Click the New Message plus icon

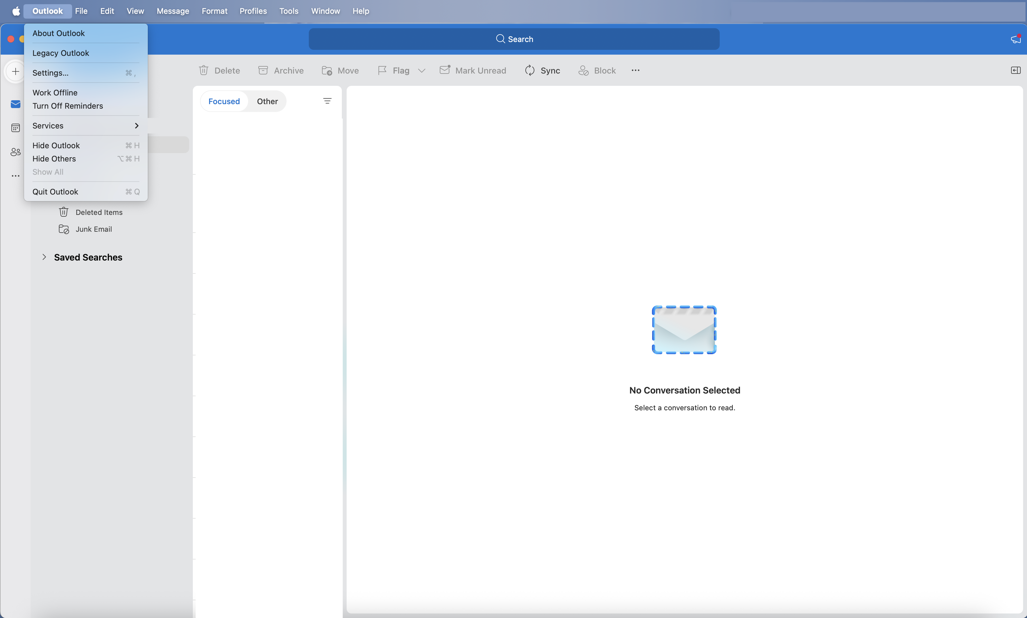coord(15,71)
